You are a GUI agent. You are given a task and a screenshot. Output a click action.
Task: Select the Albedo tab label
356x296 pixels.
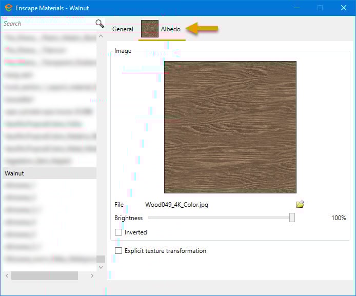171,29
